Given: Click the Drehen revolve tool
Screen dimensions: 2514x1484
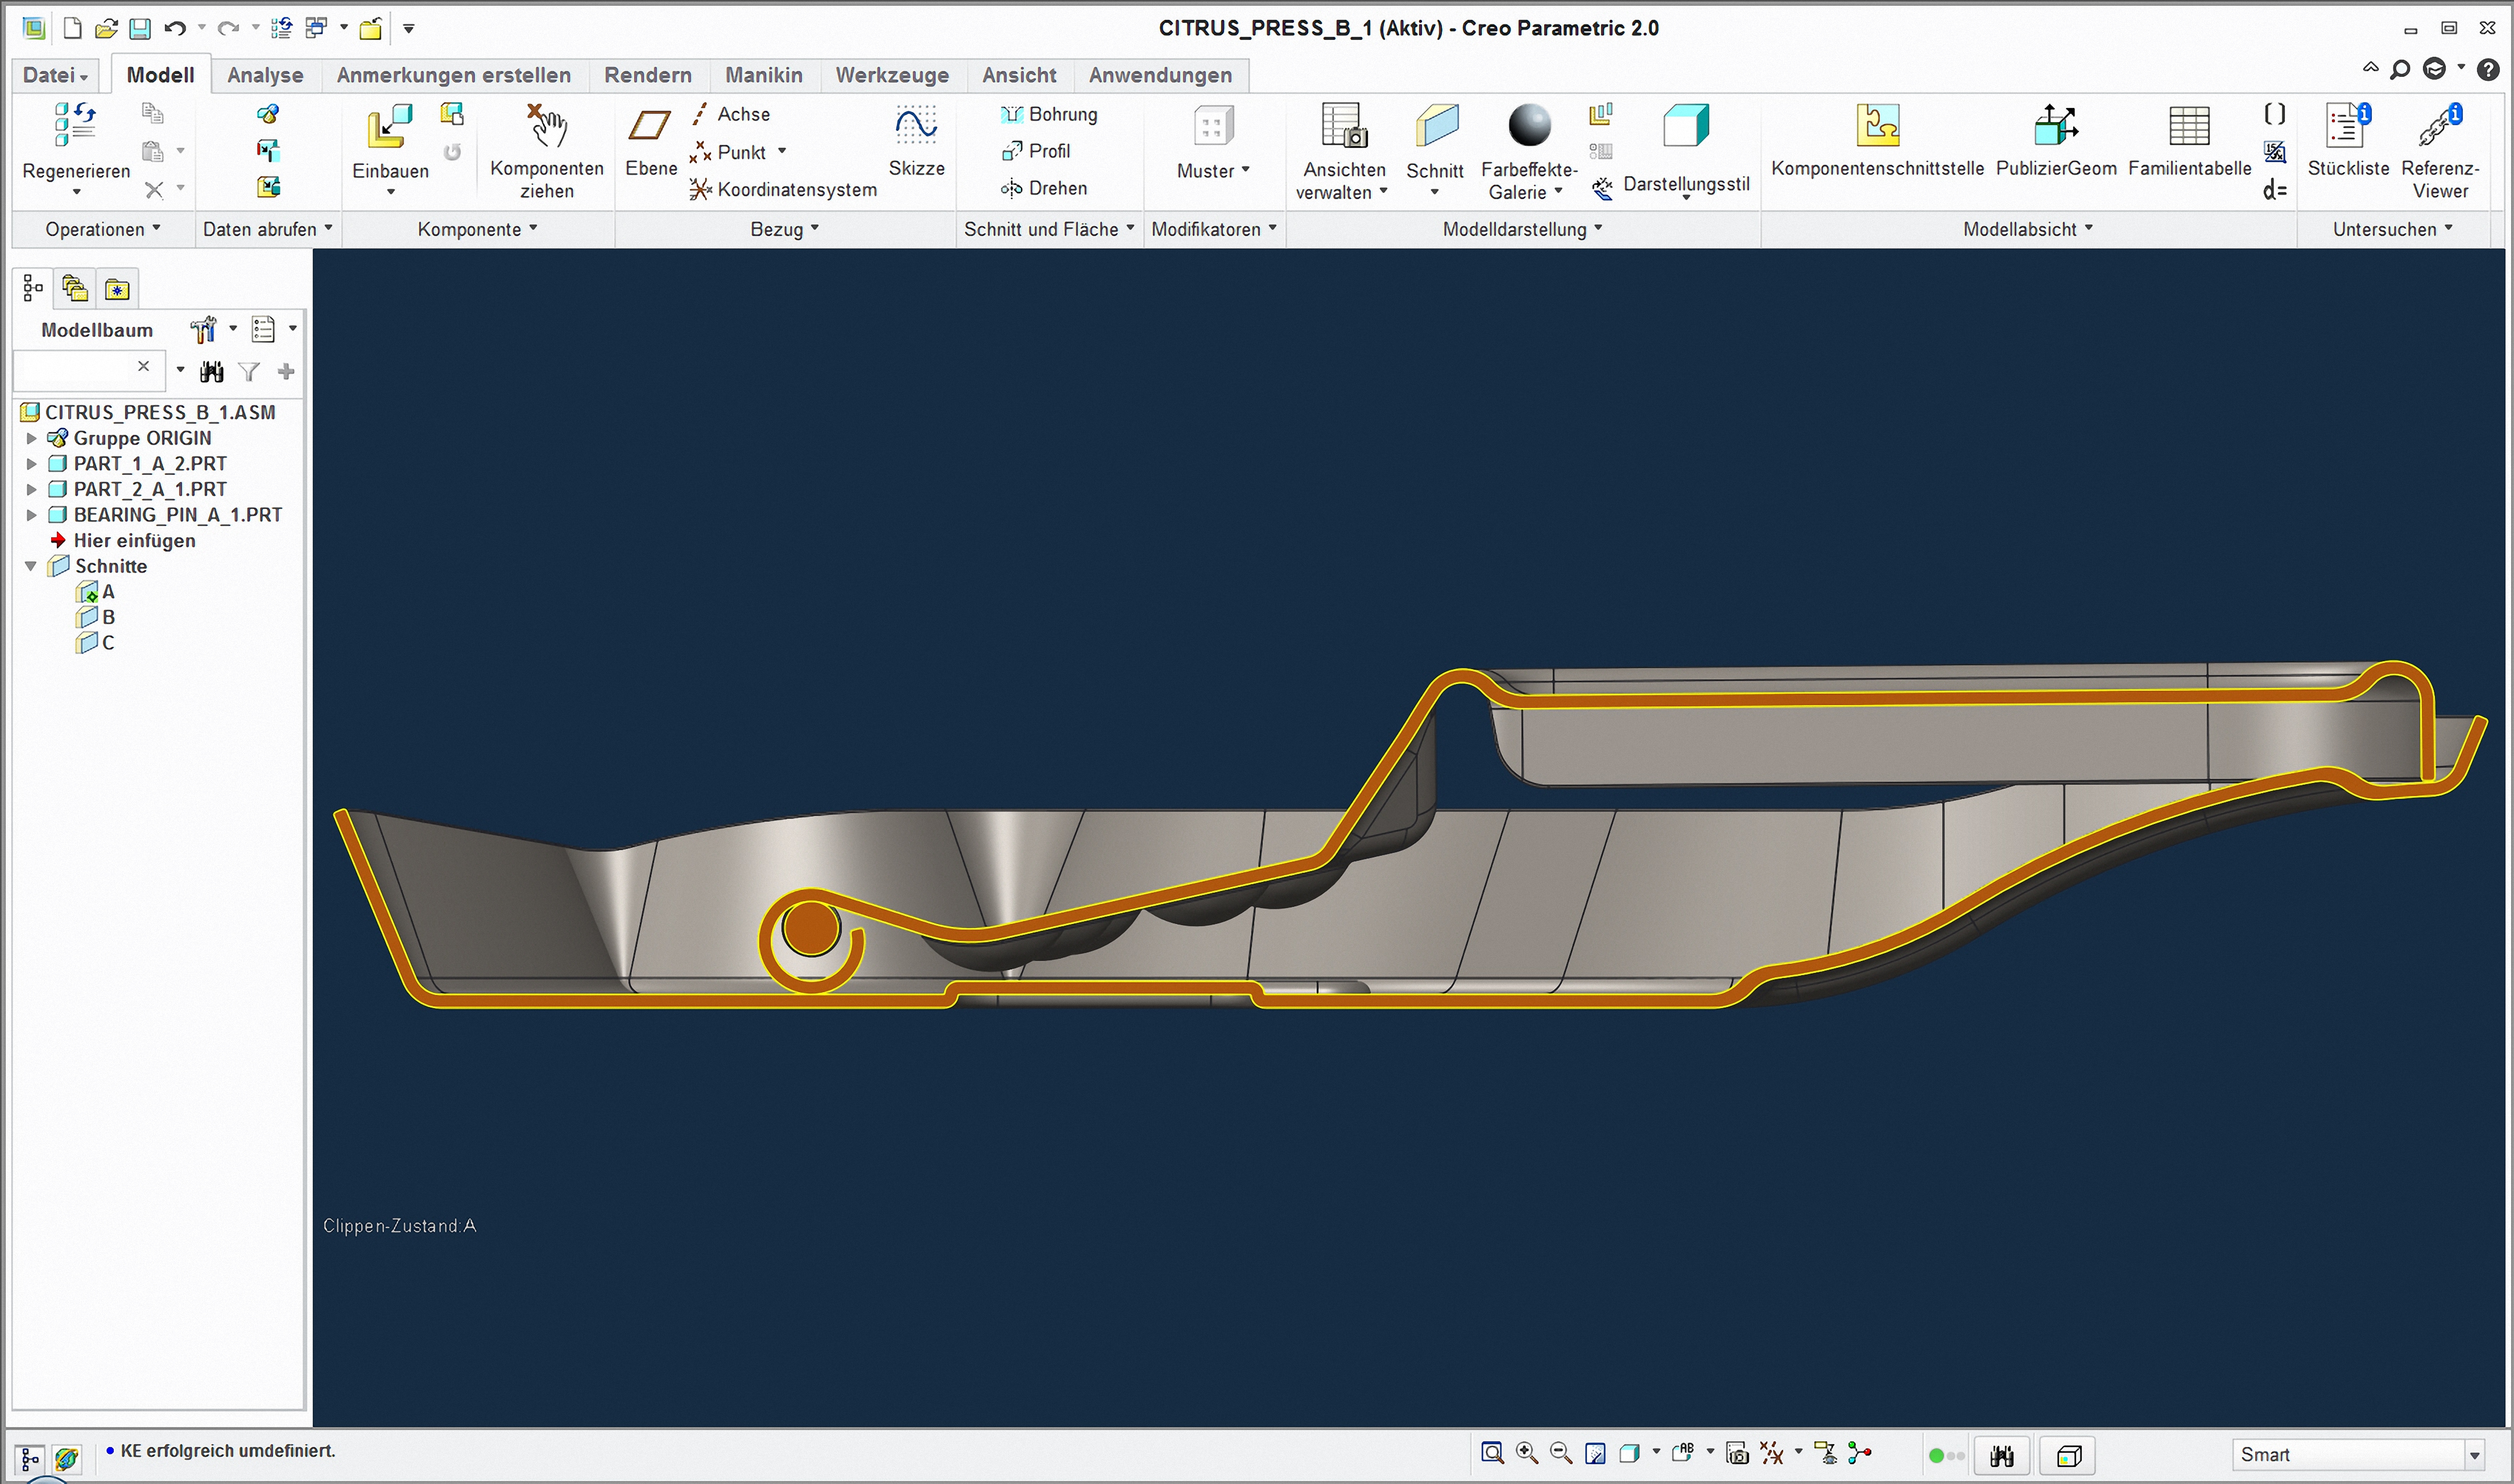Looking at the screenshot, I should [1043, 188].
